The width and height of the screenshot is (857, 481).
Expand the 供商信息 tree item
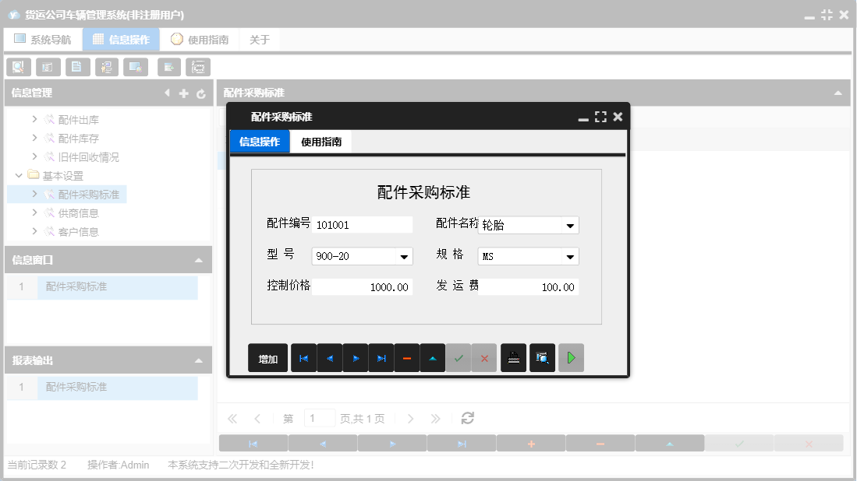click(x=34, y=212)
